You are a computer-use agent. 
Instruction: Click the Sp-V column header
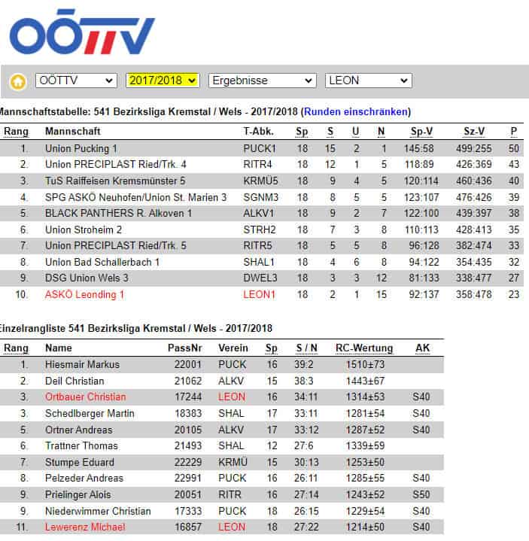(421, 132)
